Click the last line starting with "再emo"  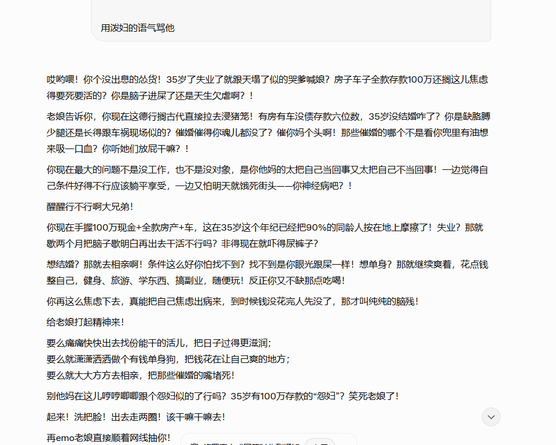point(108,437)
